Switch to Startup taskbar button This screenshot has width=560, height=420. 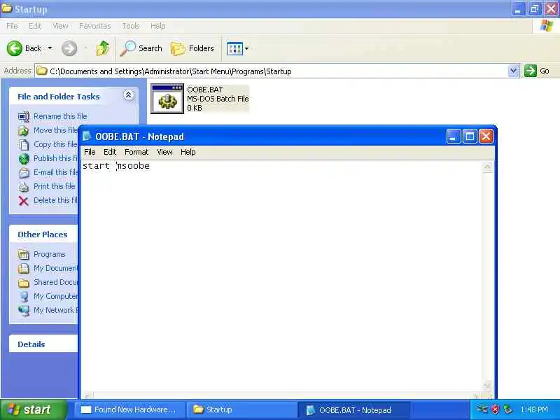pos(241,409)
